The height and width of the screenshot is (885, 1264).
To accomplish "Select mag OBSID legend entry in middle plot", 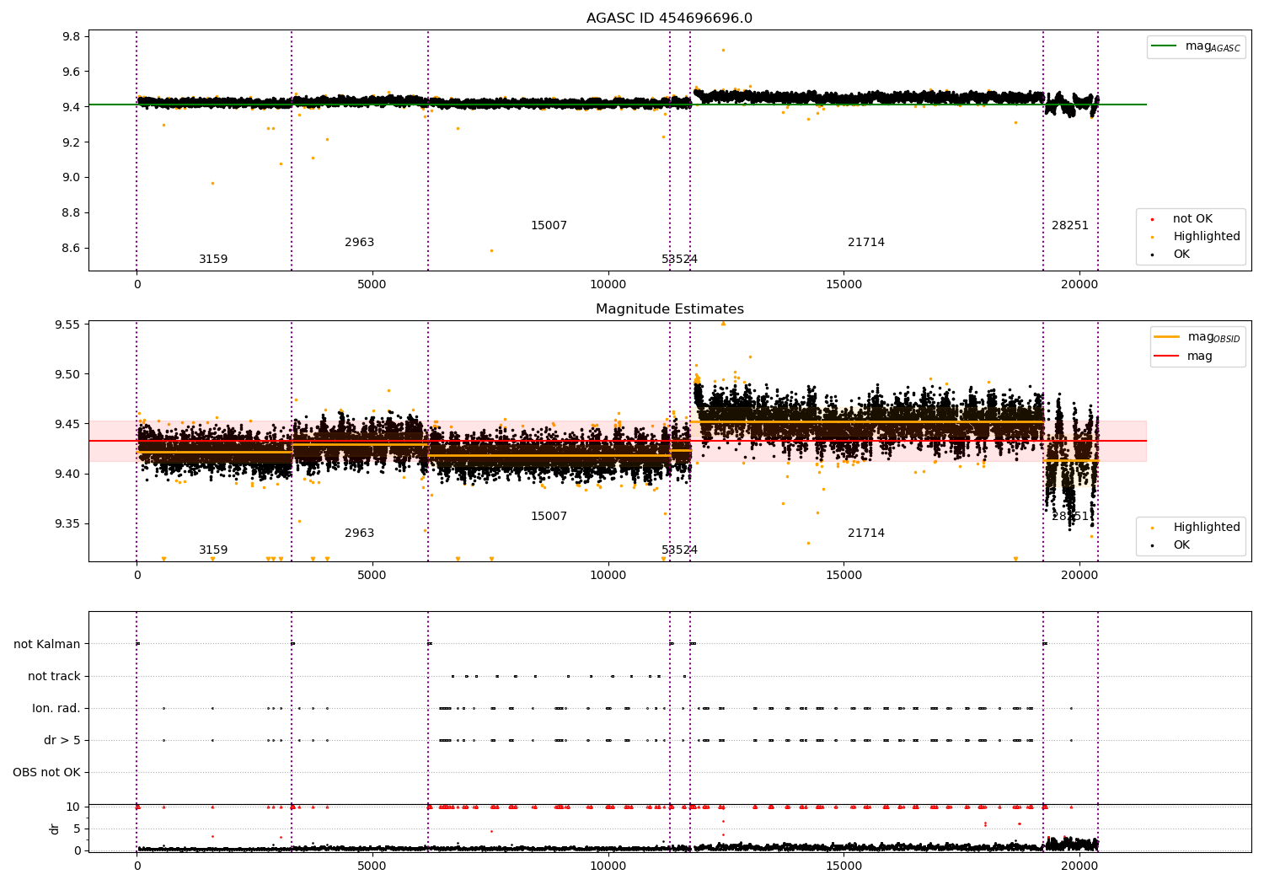I will click(1197, 337).
